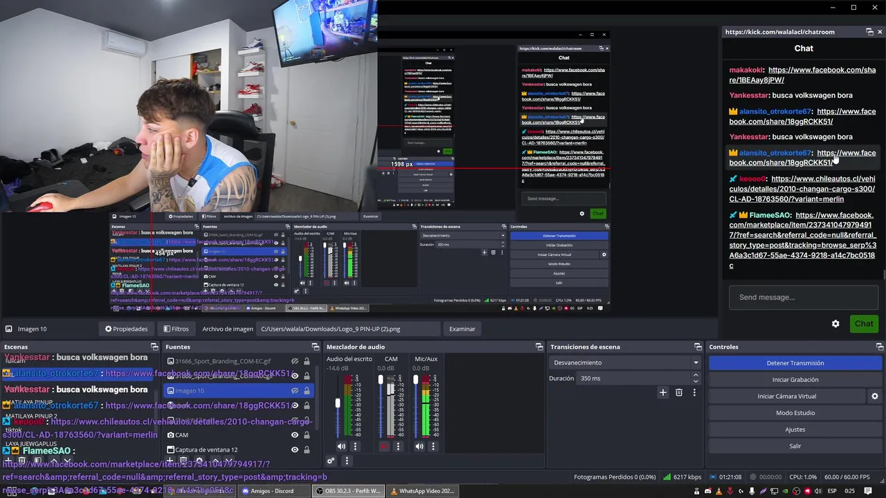Click ESP language indicator in tray

coord(833,491)
